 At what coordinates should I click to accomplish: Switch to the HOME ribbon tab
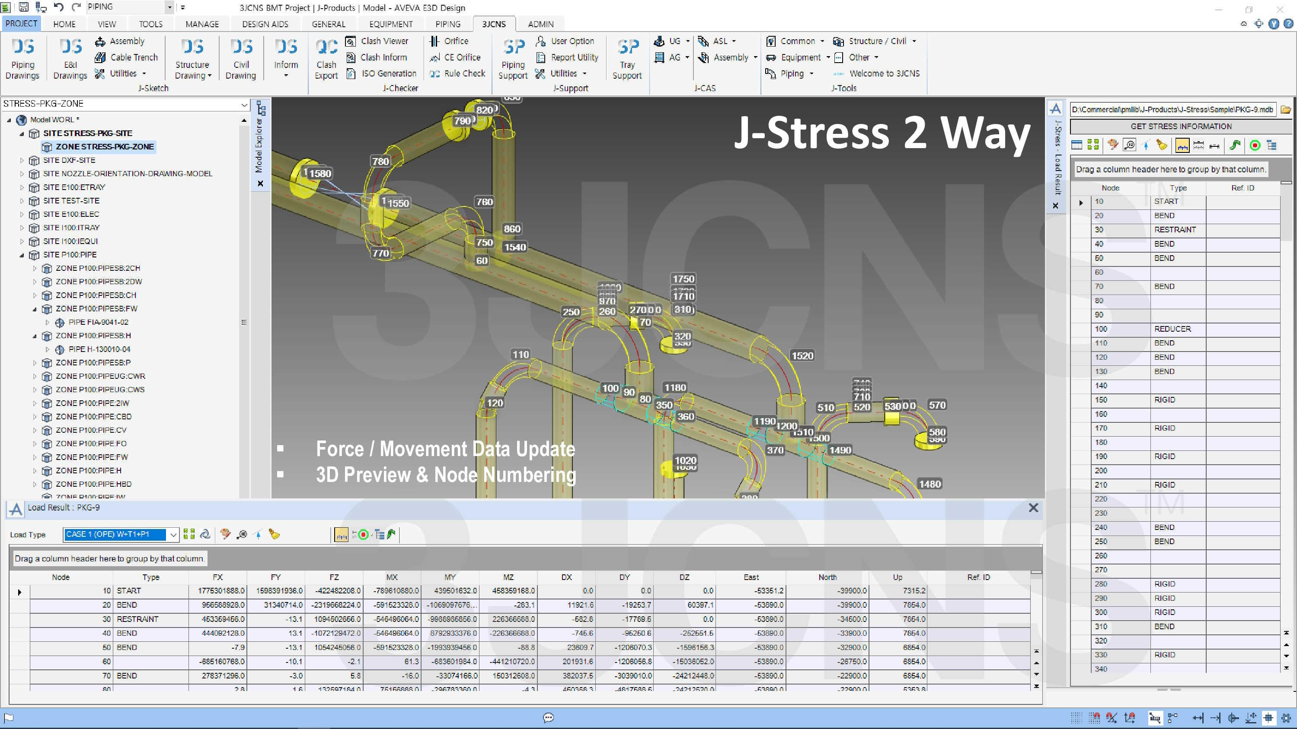(64, 24)
